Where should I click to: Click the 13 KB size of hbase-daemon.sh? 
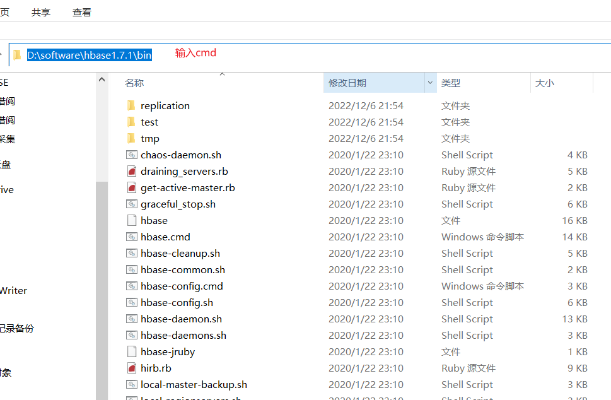[575, 319]
